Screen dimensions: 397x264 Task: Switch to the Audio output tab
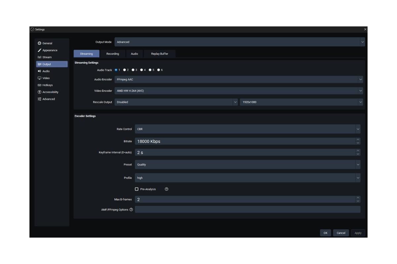click(134, 54)
